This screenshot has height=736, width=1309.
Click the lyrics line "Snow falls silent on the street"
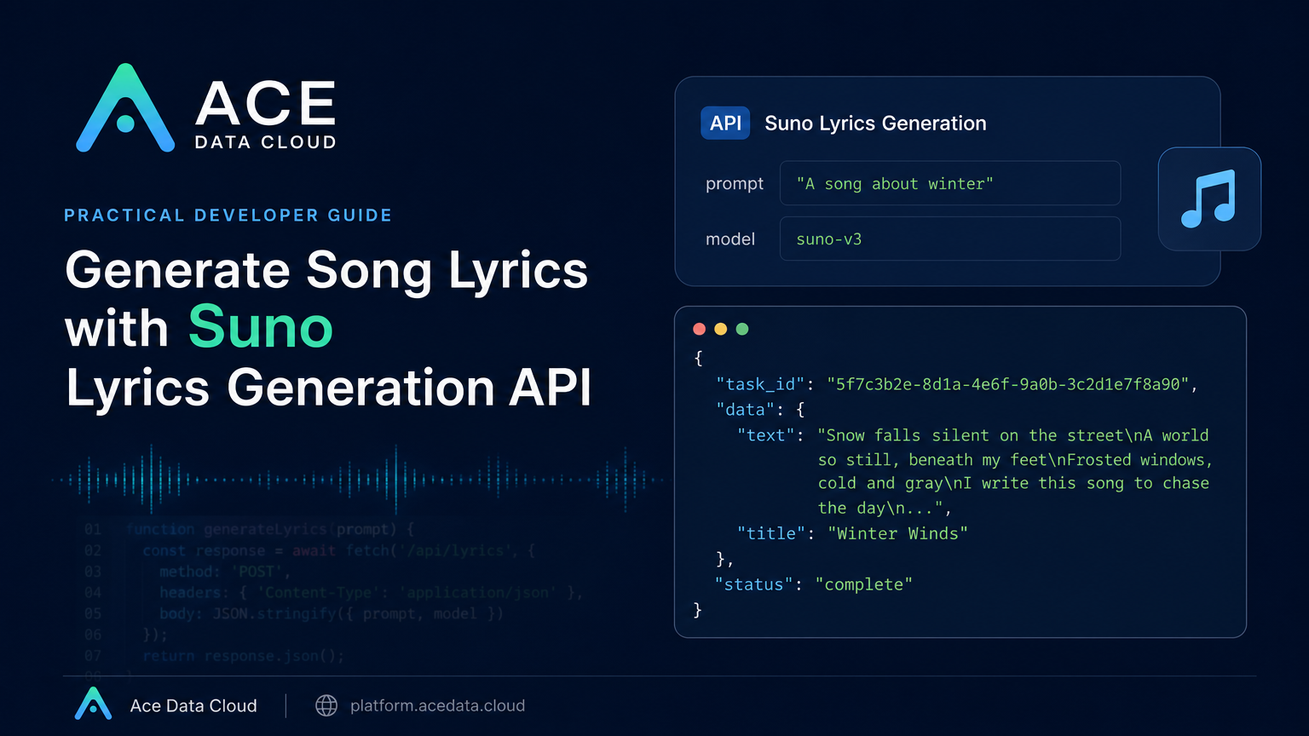[974, 435]
